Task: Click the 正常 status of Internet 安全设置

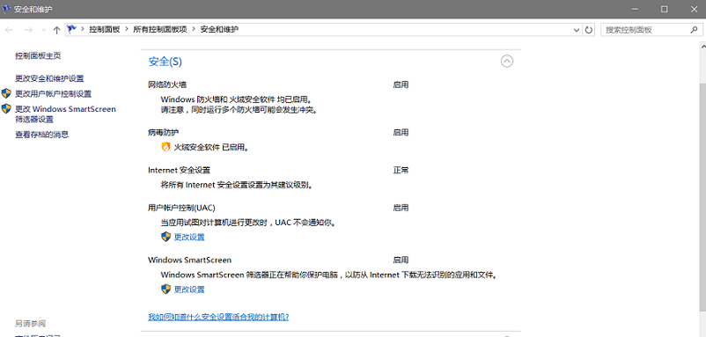Action: 401,170
